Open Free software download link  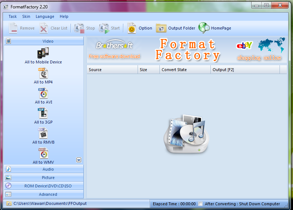[x=114, y=57]
